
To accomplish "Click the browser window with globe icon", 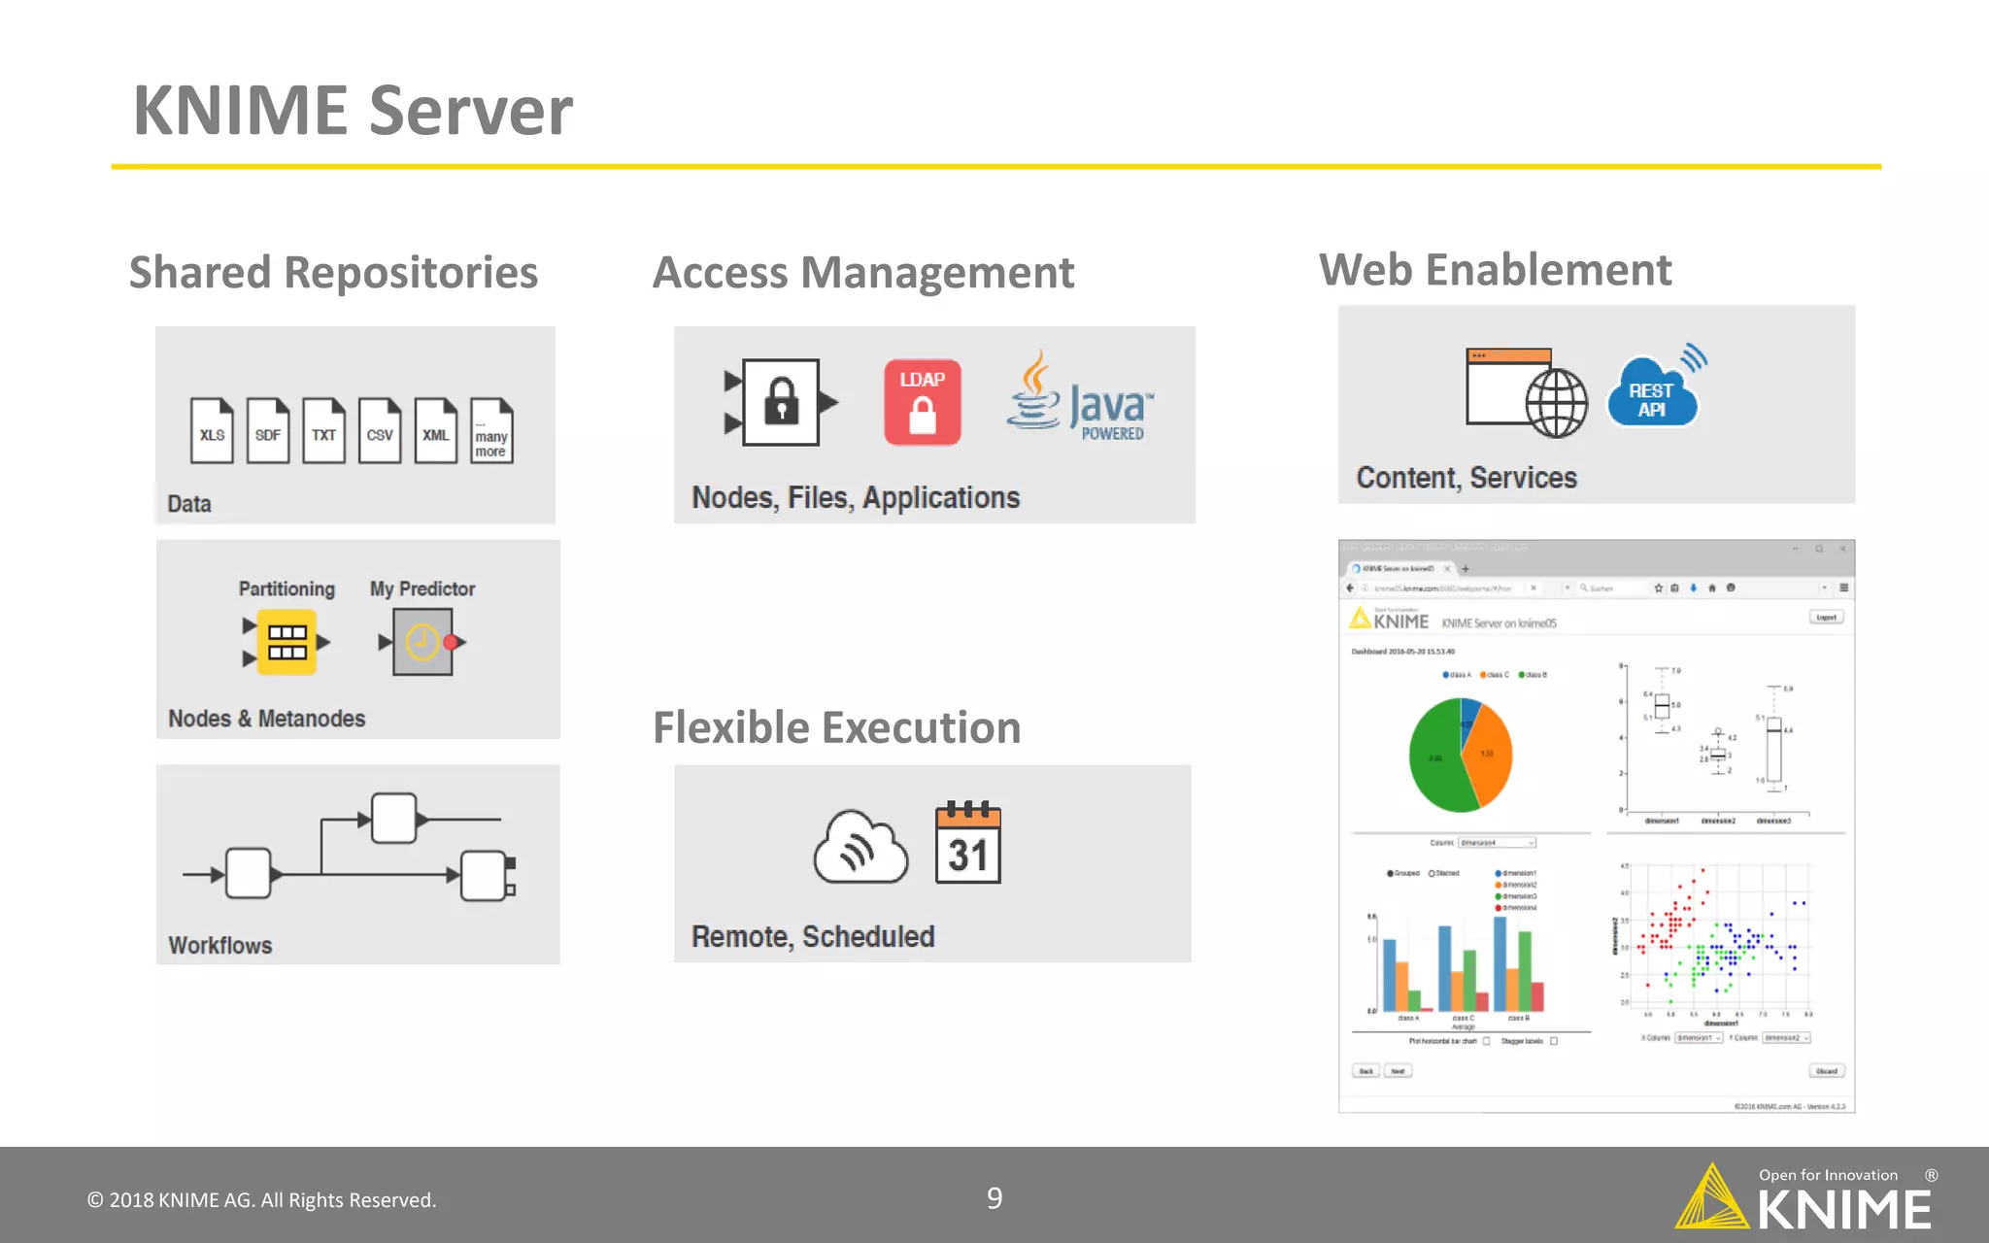I will [1527, 392].
